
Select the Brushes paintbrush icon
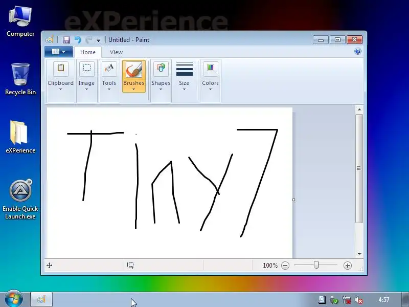[x=134, y=70]
